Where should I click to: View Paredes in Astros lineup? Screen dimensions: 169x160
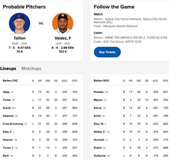pyautogui.click(x=98, y=92)
